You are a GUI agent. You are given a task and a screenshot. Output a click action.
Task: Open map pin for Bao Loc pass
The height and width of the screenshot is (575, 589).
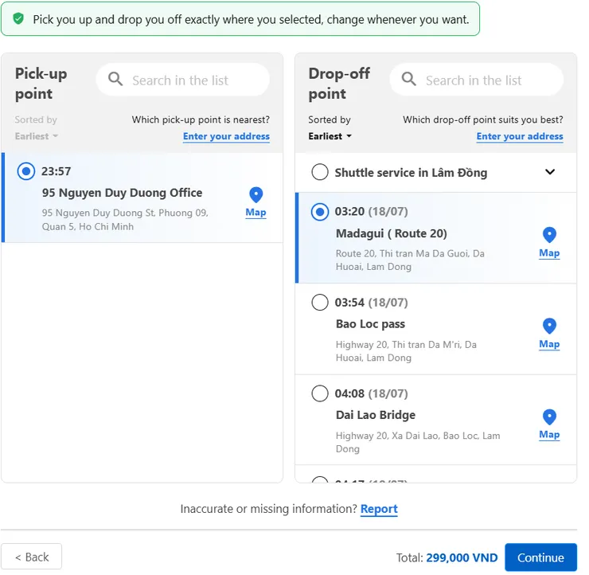click(549, 327)
